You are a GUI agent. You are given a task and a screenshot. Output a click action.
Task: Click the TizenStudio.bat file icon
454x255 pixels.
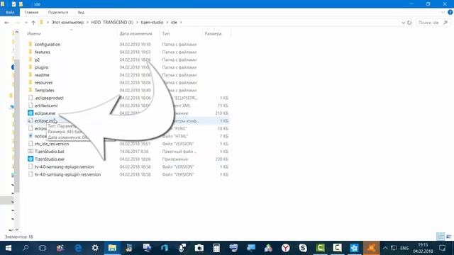pos(31,151)
